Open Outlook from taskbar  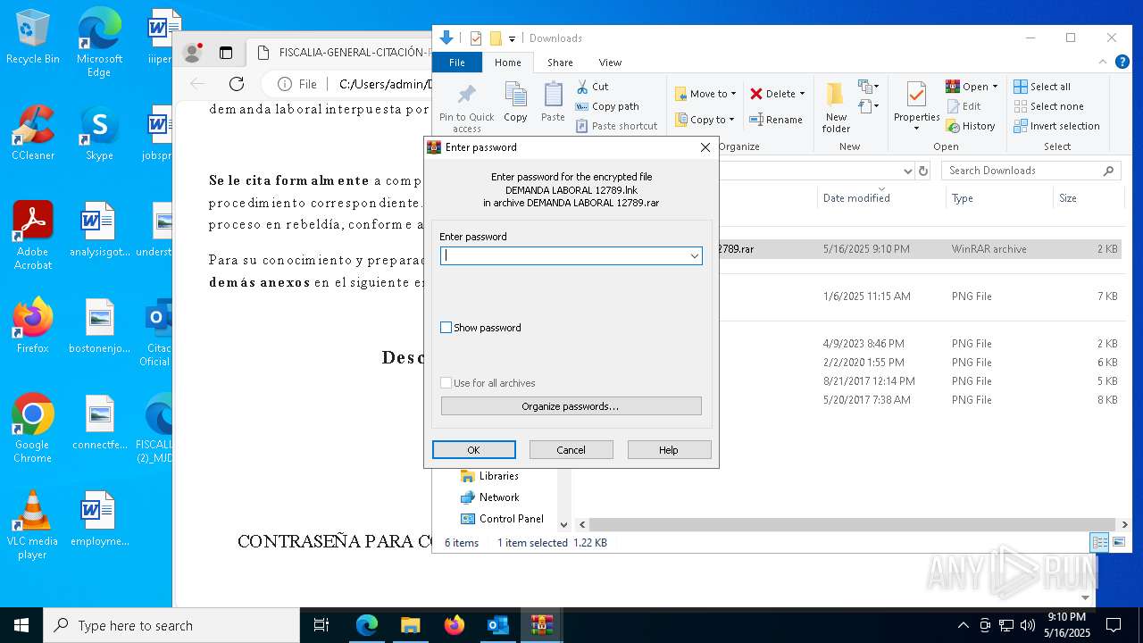497,625
